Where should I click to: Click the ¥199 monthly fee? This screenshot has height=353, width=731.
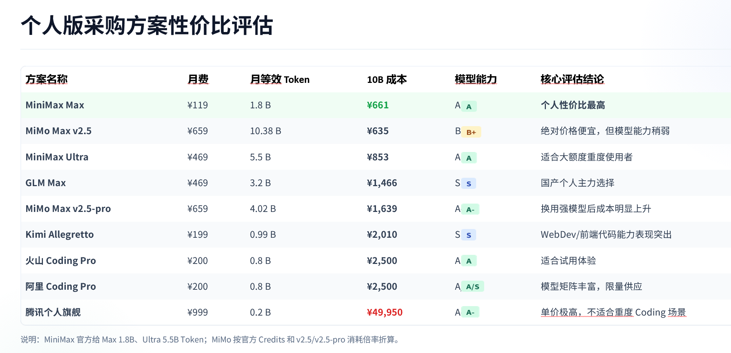(198, 234)
